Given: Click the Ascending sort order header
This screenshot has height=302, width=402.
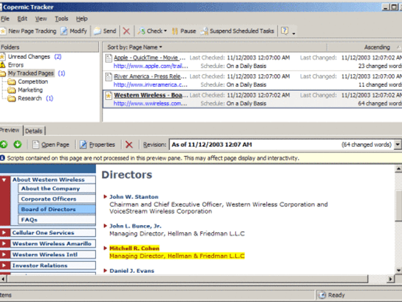Looking at the screenshot, I should pyautogui.click(x=377, y=47).
